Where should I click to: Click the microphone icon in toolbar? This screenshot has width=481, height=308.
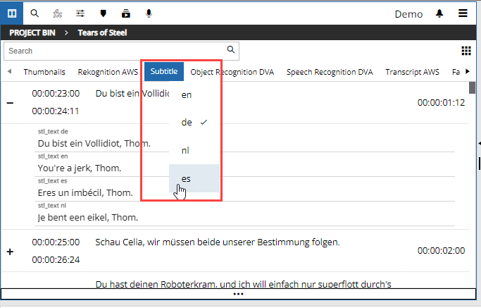(149, 13)
